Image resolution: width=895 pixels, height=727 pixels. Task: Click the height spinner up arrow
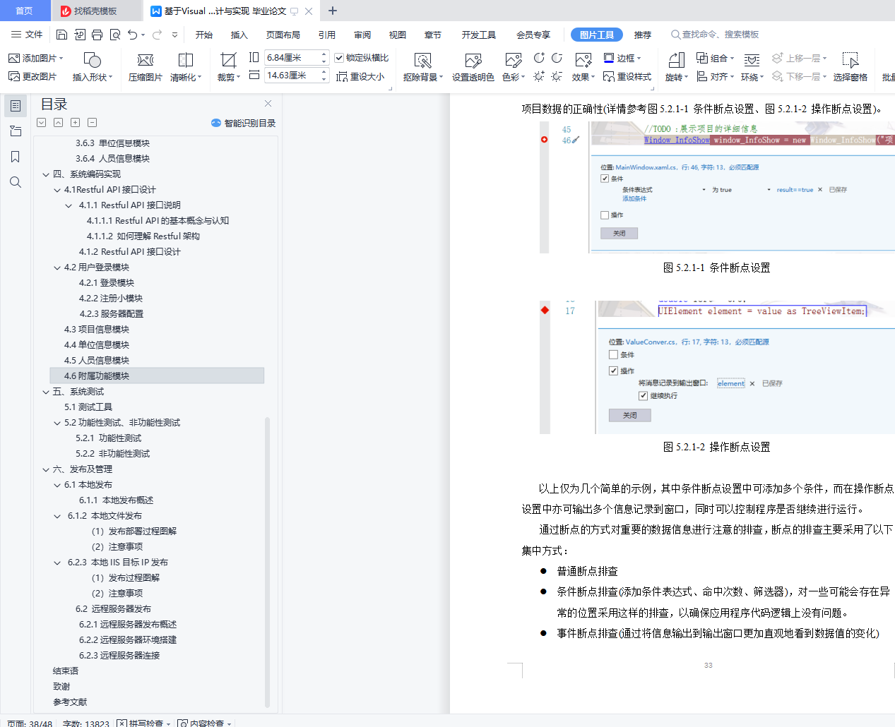(x=324, y=54)
